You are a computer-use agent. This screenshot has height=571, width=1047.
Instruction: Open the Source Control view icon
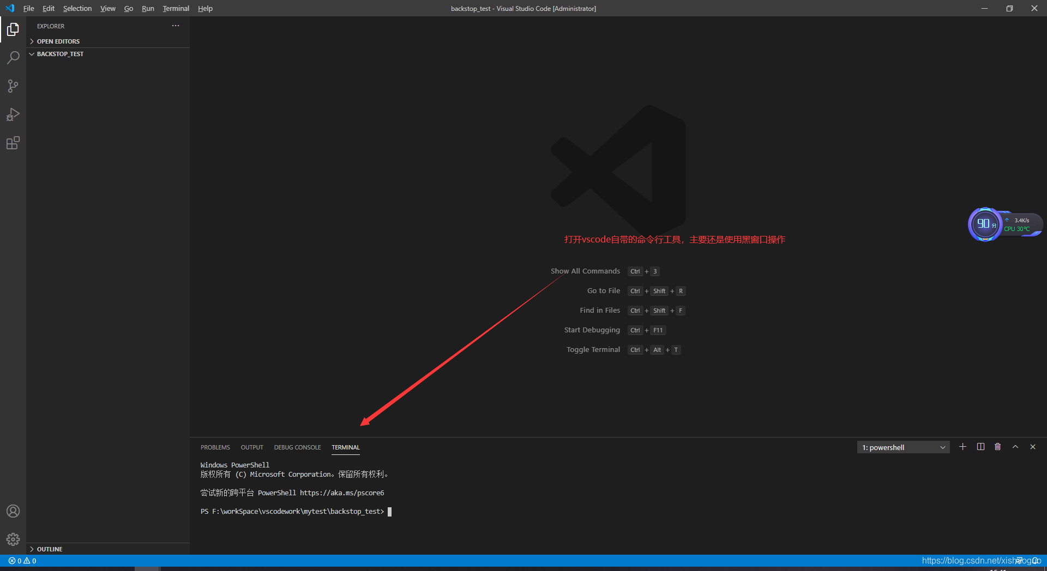(x=13, y=86)
